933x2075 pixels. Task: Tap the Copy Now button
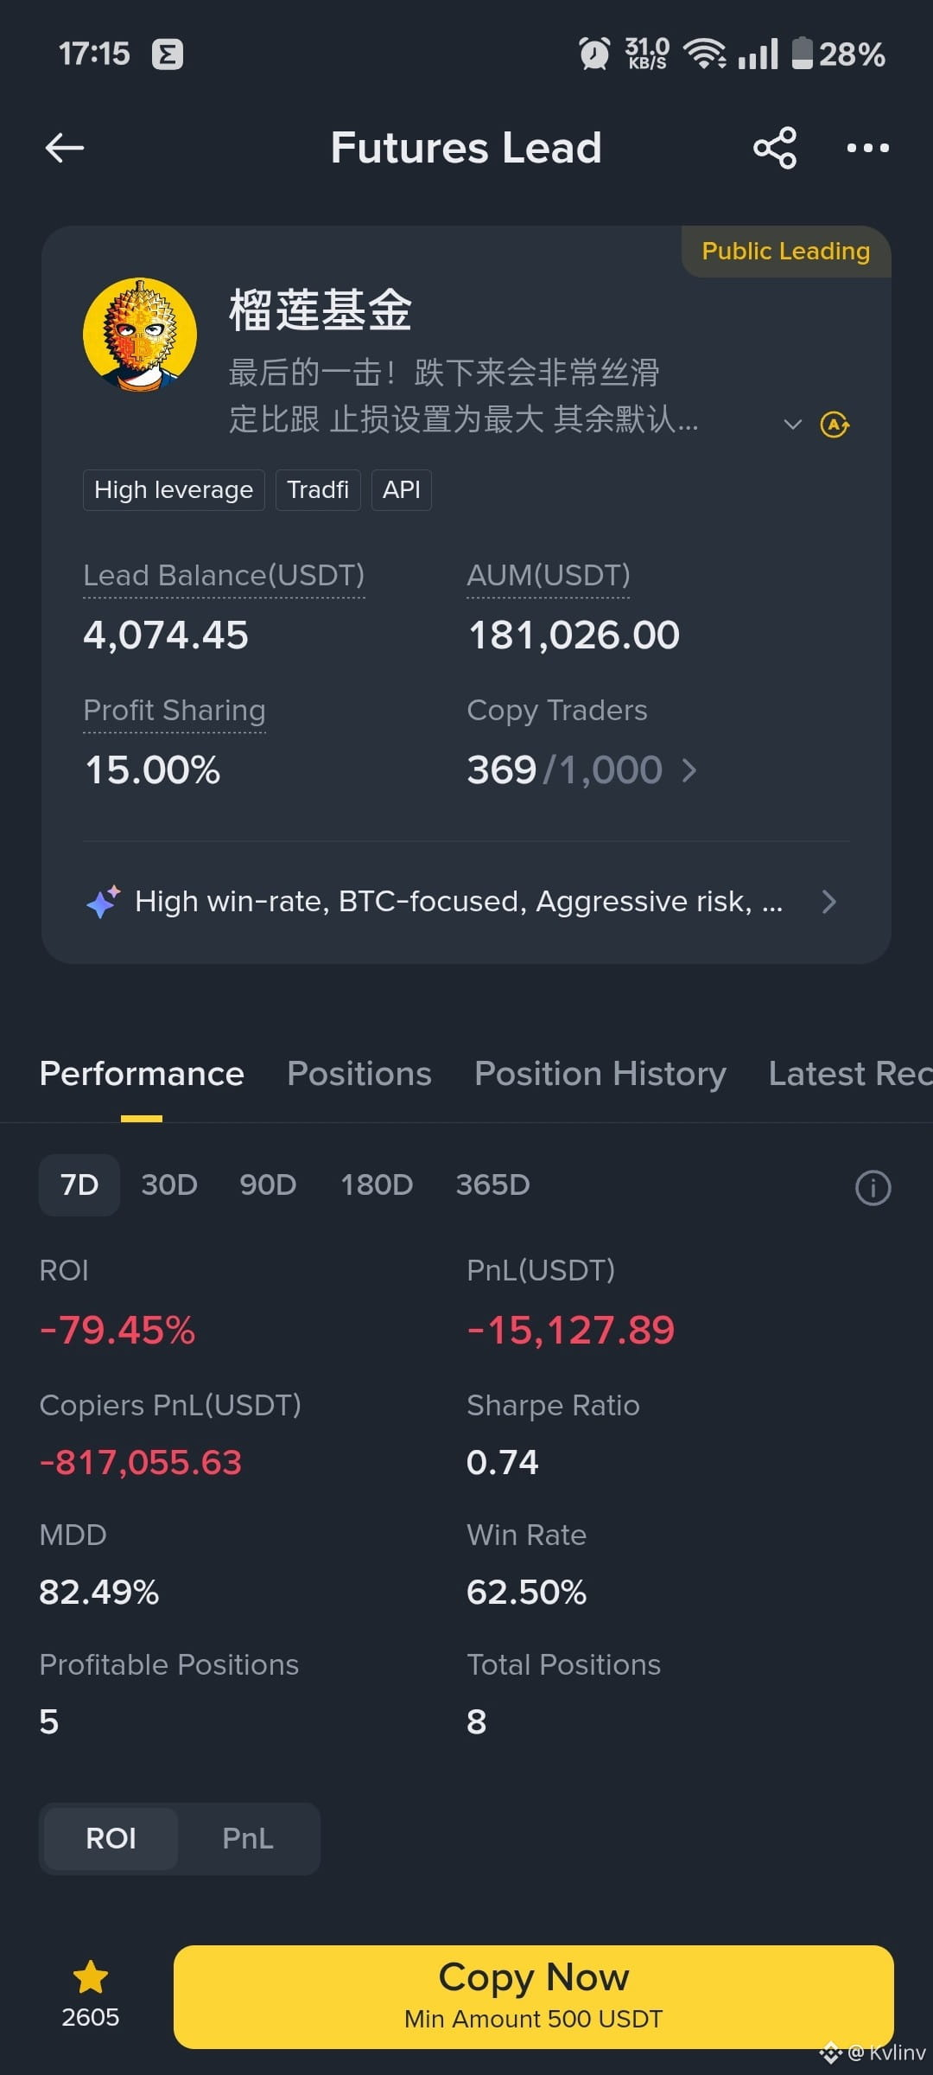point(534,1996)
